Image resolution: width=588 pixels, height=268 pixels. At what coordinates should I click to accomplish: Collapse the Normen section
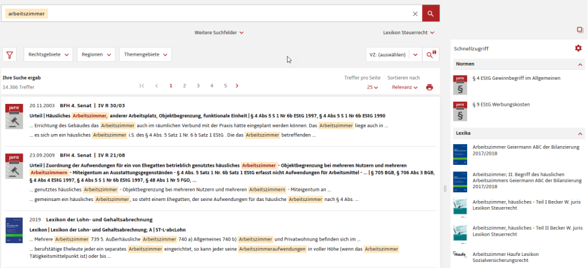[x=581, y=64]
